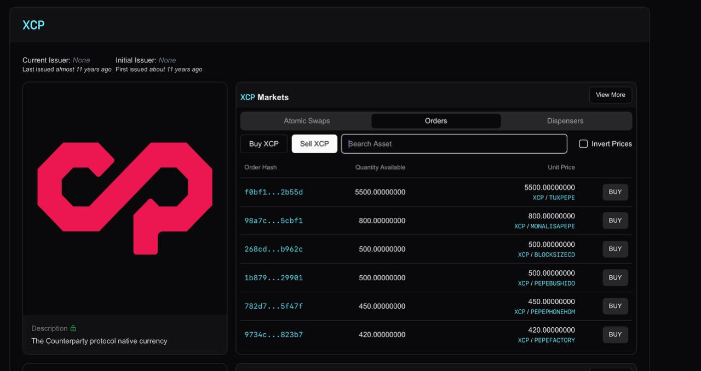Click the Counterparty protocol native currency description
Viewport: 701px width, 371px height.
[x=99, y=341]
